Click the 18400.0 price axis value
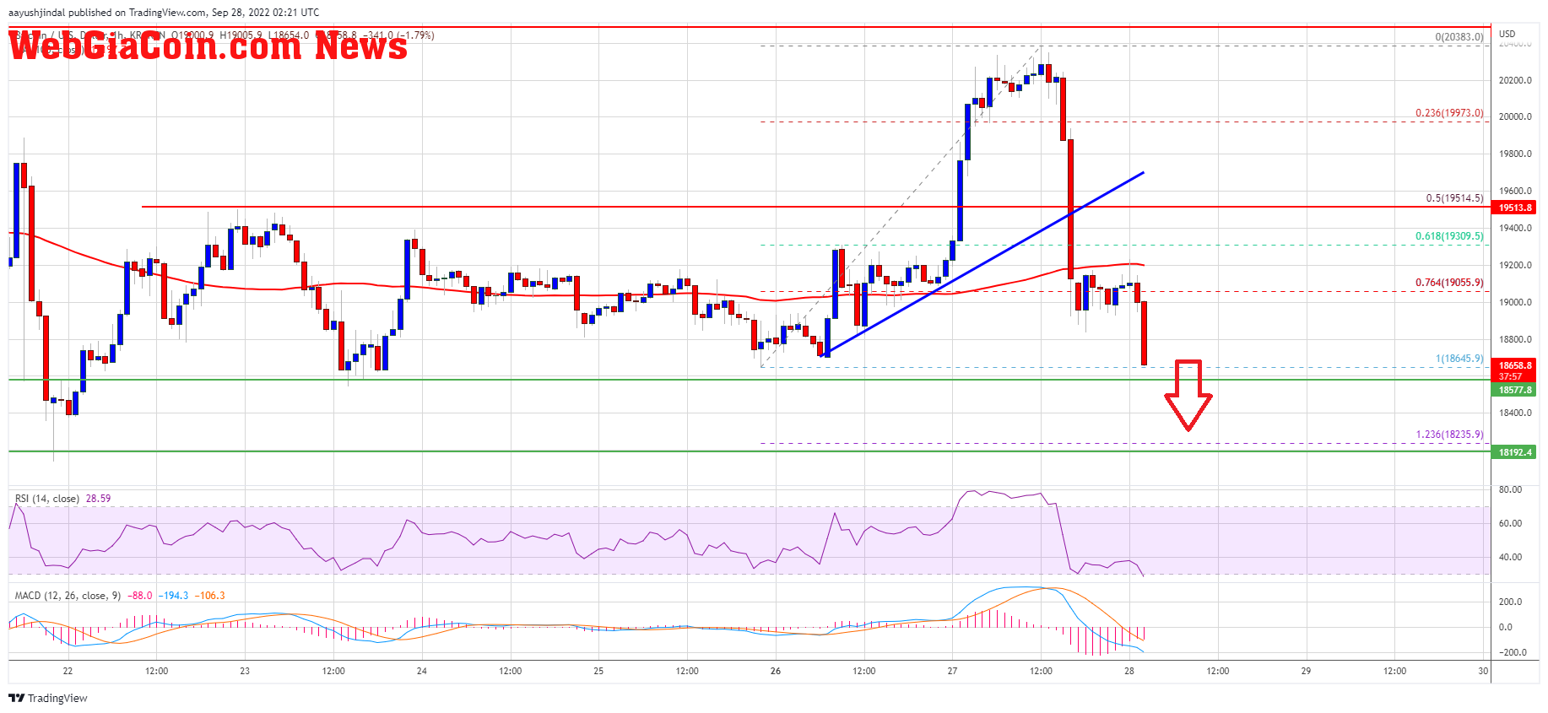This screenshot has height=713, width=1548. 1515,413
